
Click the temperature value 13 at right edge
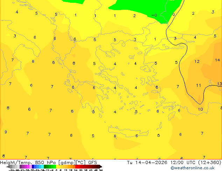[x=220, y=84]
